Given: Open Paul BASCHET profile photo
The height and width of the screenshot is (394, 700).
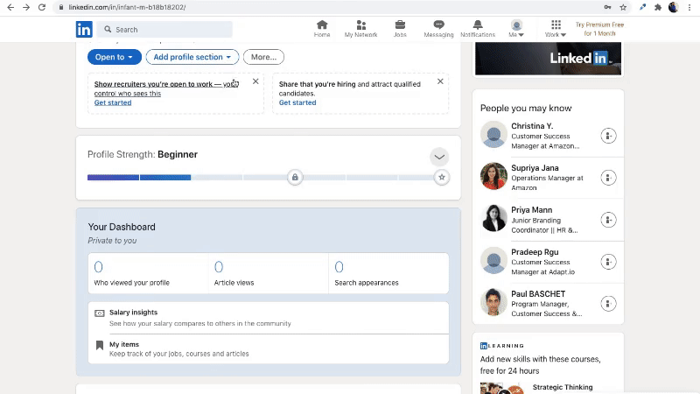Looking at the screenshot, I should point(493,302).
